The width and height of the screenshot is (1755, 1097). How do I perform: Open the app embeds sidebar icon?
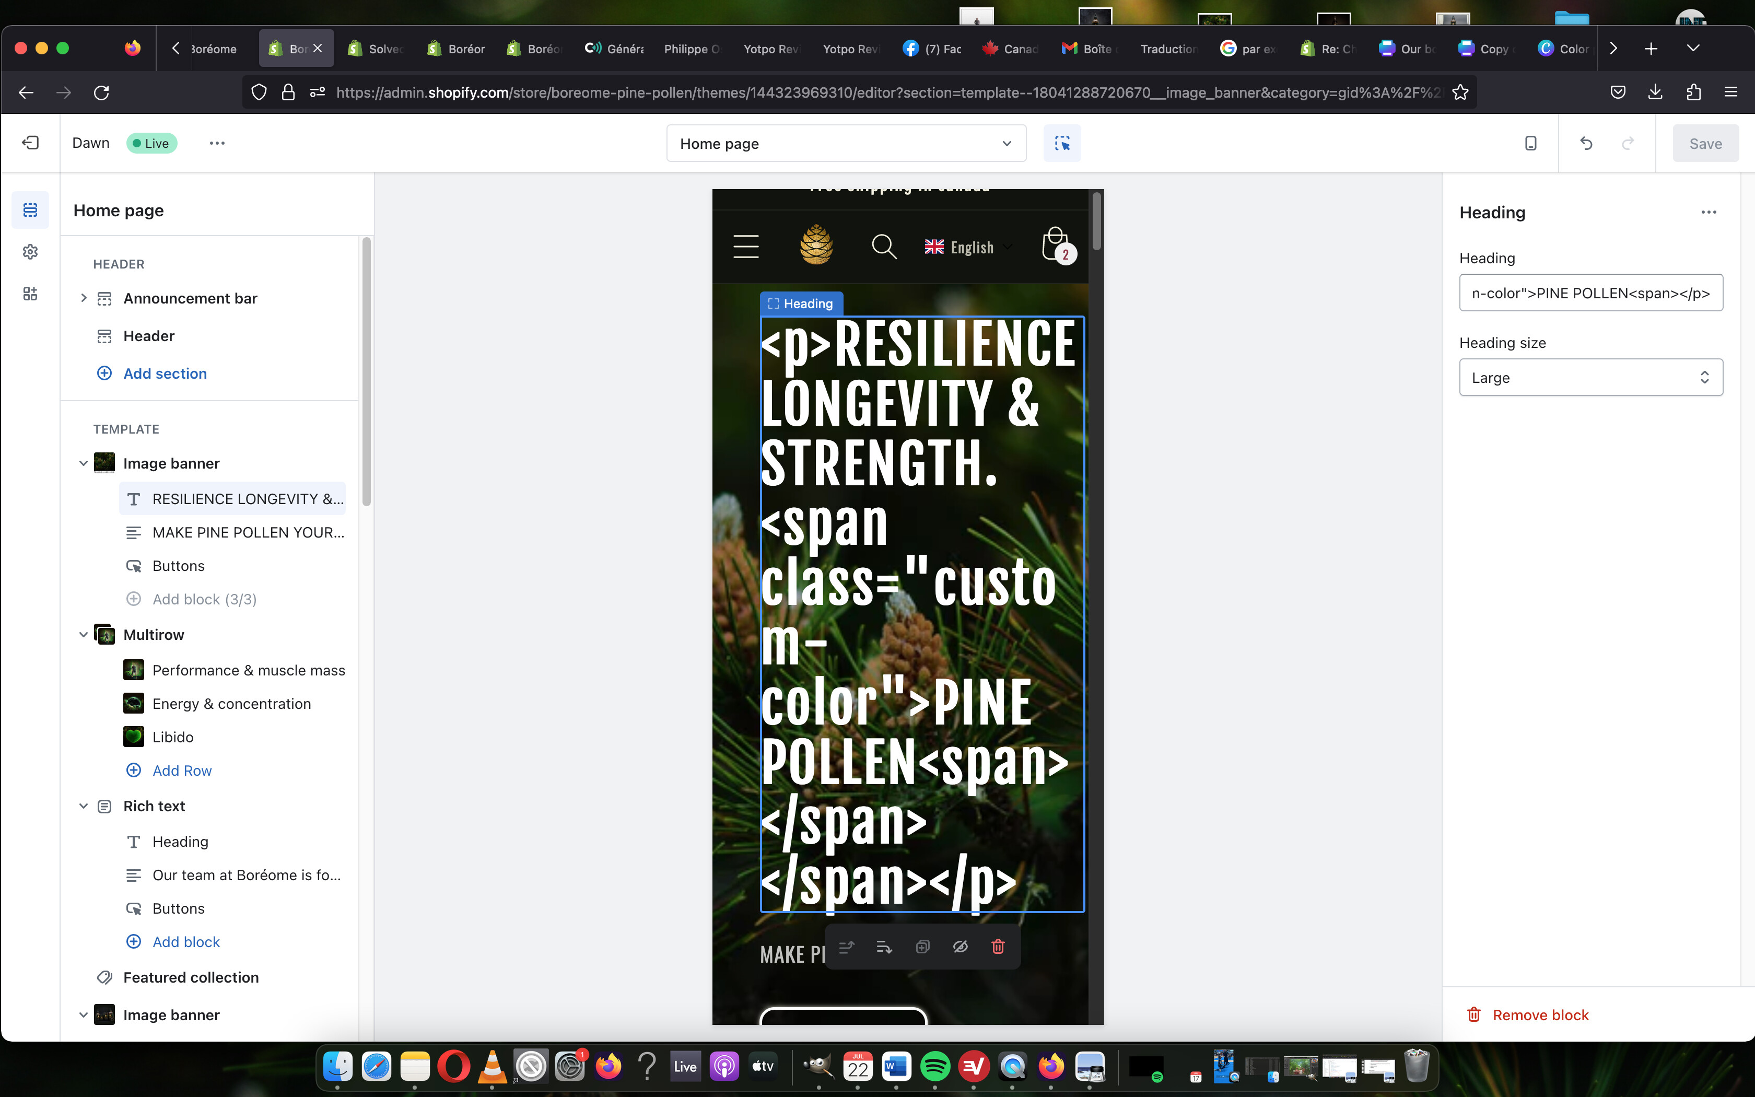tap(30, 294)
